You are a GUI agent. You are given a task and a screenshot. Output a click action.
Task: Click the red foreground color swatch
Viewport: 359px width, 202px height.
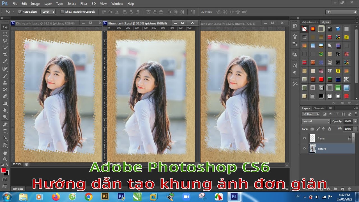tap(4, 170)
